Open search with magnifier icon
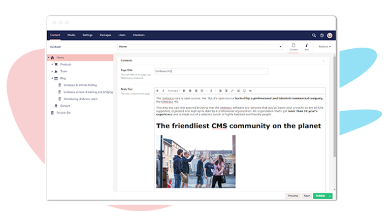Screen dimensions: 390x218 coord(314,36)
